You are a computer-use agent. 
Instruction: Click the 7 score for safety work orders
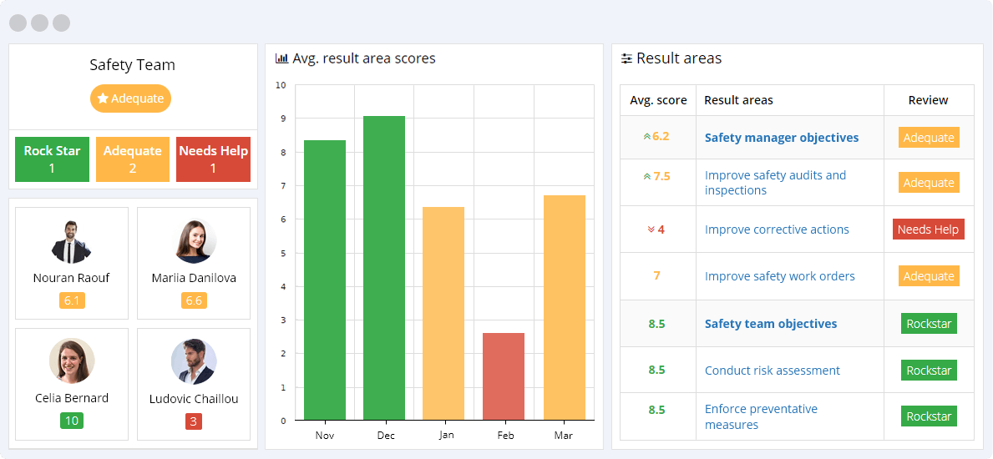point(656,276)
